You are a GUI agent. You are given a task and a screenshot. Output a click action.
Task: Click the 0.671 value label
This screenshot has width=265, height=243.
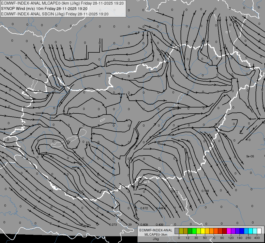[175, 191]
